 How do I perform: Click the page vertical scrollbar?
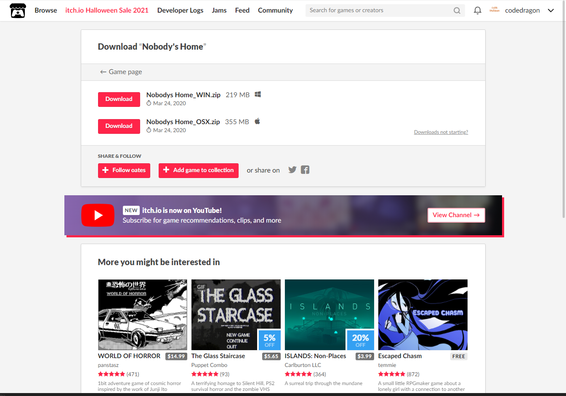click(564, 109)
